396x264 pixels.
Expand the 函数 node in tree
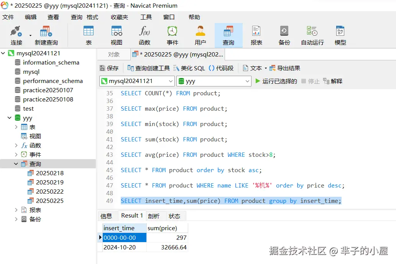tap(16, 146)
